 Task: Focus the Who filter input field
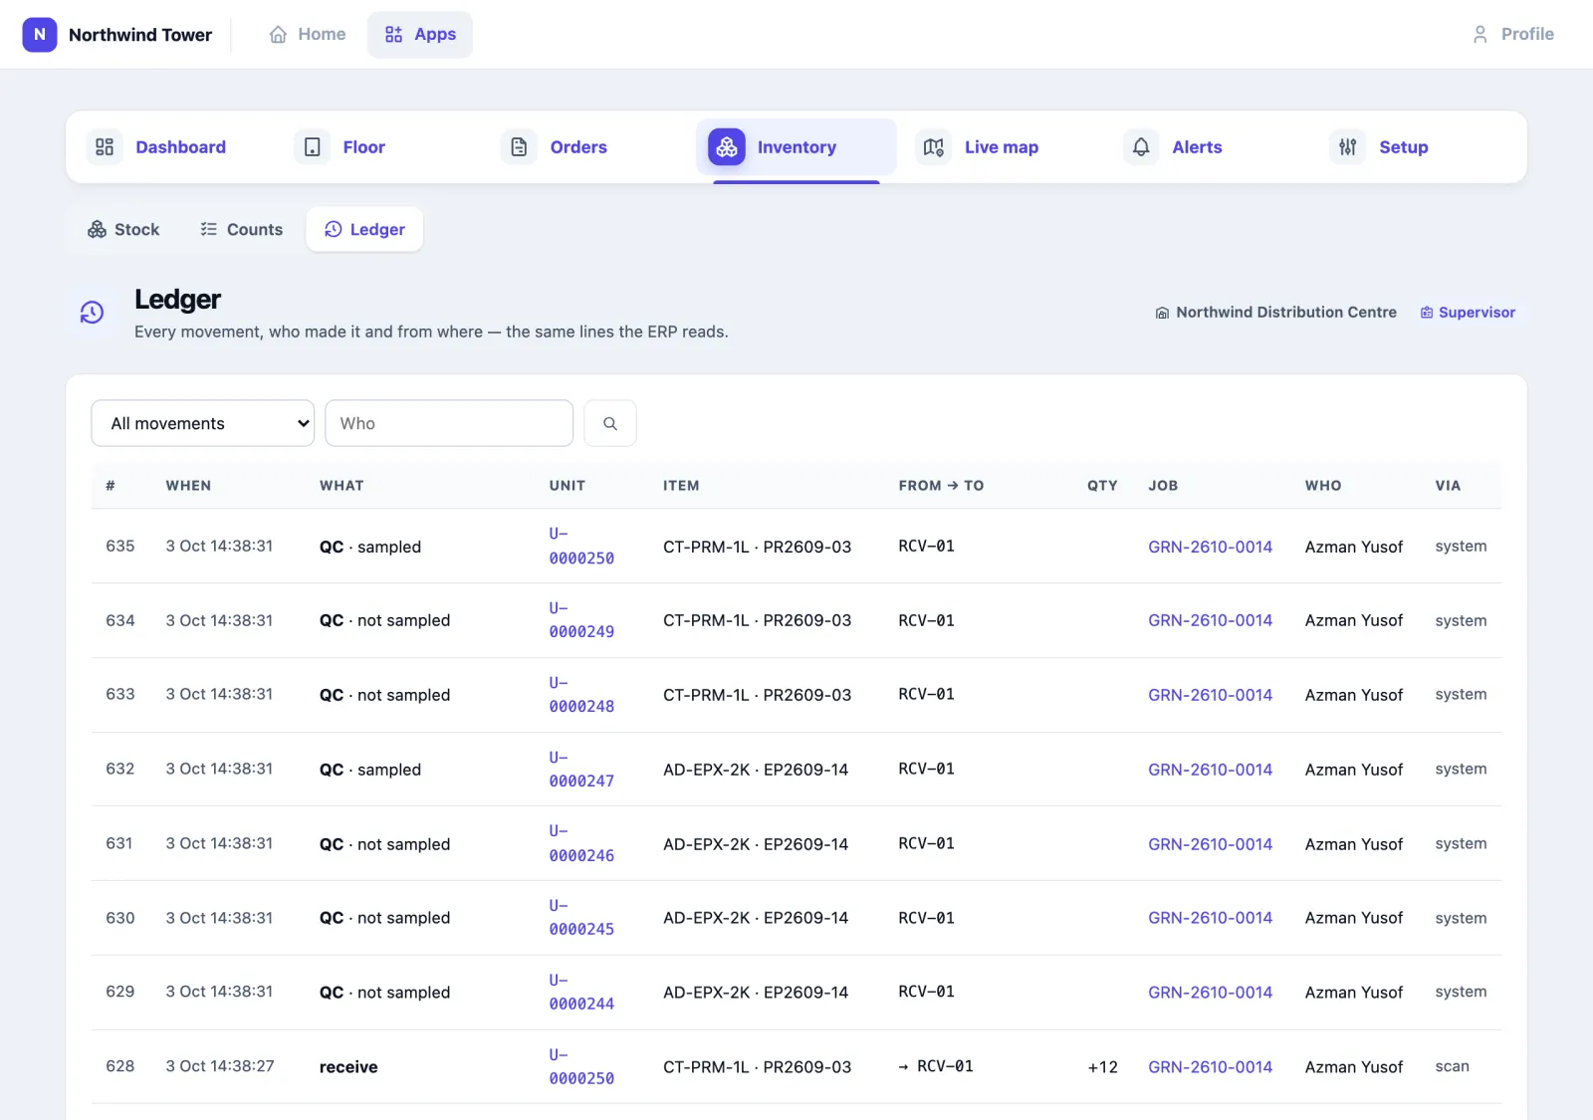(x=449, y=424)
